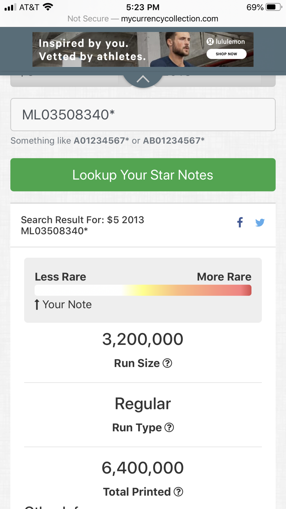Viewport: 286px width, 509px height.
Task: Tap the 3,200,000 run size value
Action: tap(143, 339)
